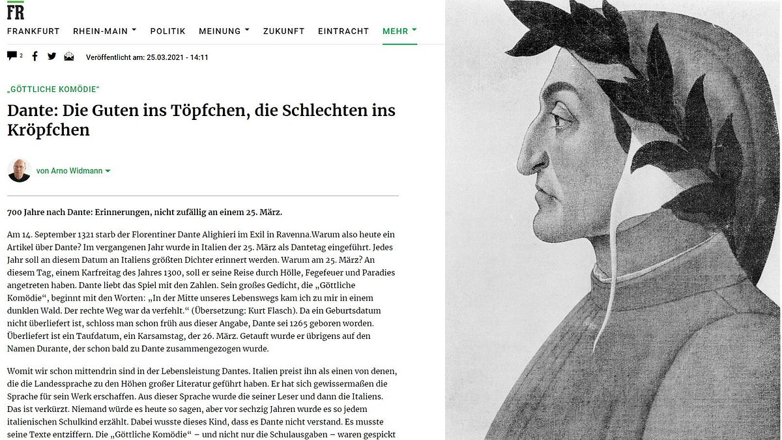Expand author details arrow beside Arno Widmann
The height and width of the screenshot is (440, 782).
click(108, 171)
